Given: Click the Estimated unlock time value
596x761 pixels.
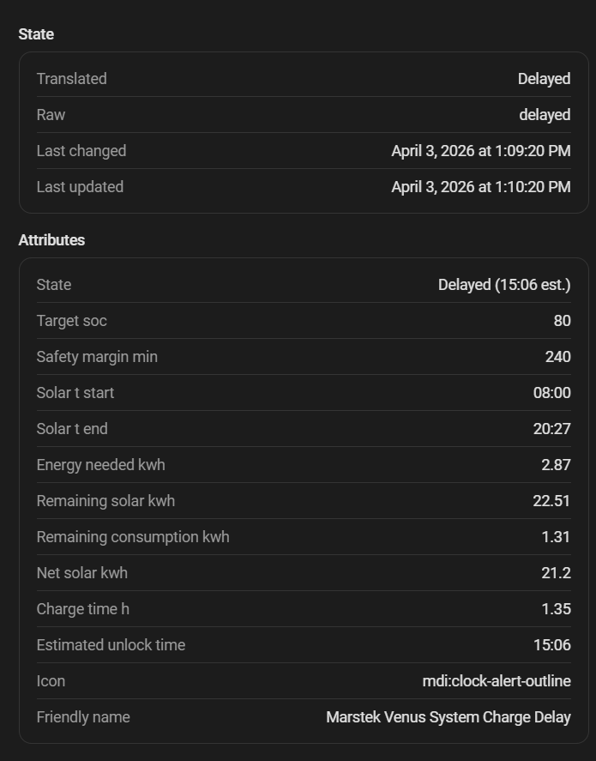Looking at the screenshot, I should tap(551, 645).
